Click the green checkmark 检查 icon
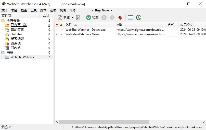Viewport: 206px width, 130px height. (x=88, y=18)
